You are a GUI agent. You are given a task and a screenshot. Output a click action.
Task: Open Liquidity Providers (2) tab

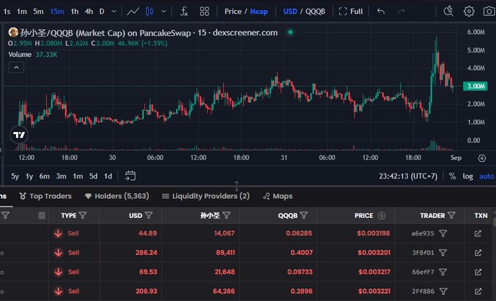point(206,196)
